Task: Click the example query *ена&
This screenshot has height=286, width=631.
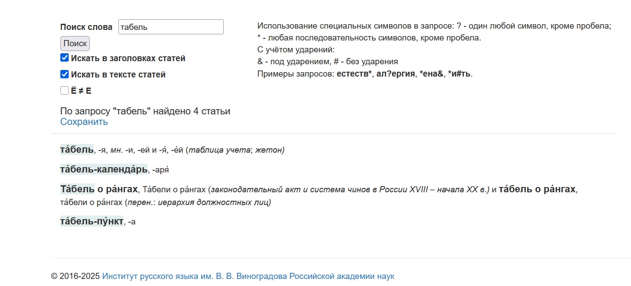Action: [x=431, y=73]
